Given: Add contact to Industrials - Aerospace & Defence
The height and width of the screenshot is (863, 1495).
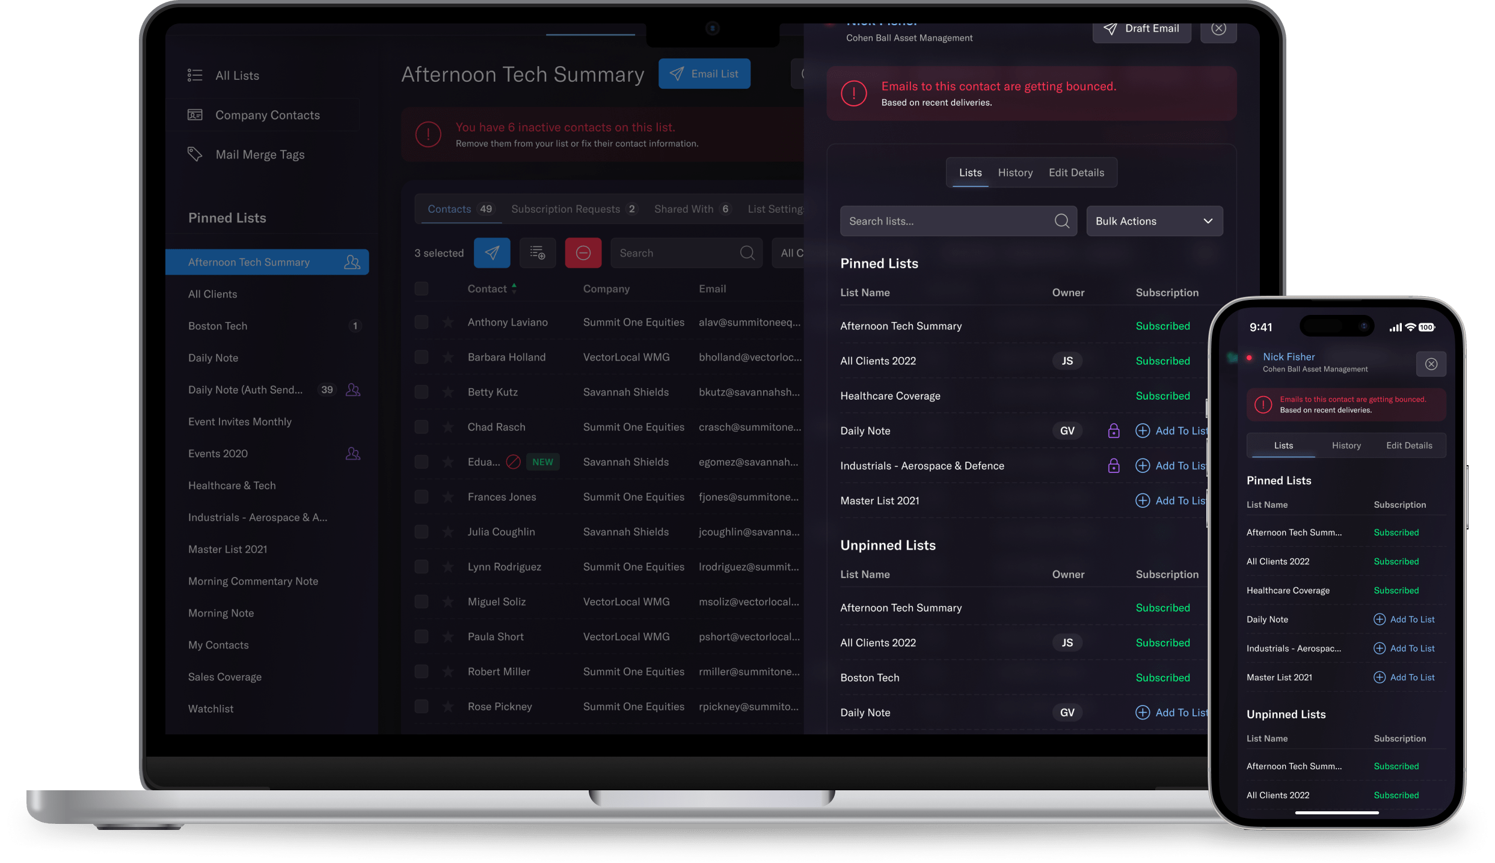Looking at the screenshot, I should point(1171,465).
